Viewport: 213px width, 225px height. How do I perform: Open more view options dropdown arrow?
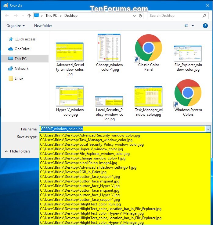tap(193, 26)
